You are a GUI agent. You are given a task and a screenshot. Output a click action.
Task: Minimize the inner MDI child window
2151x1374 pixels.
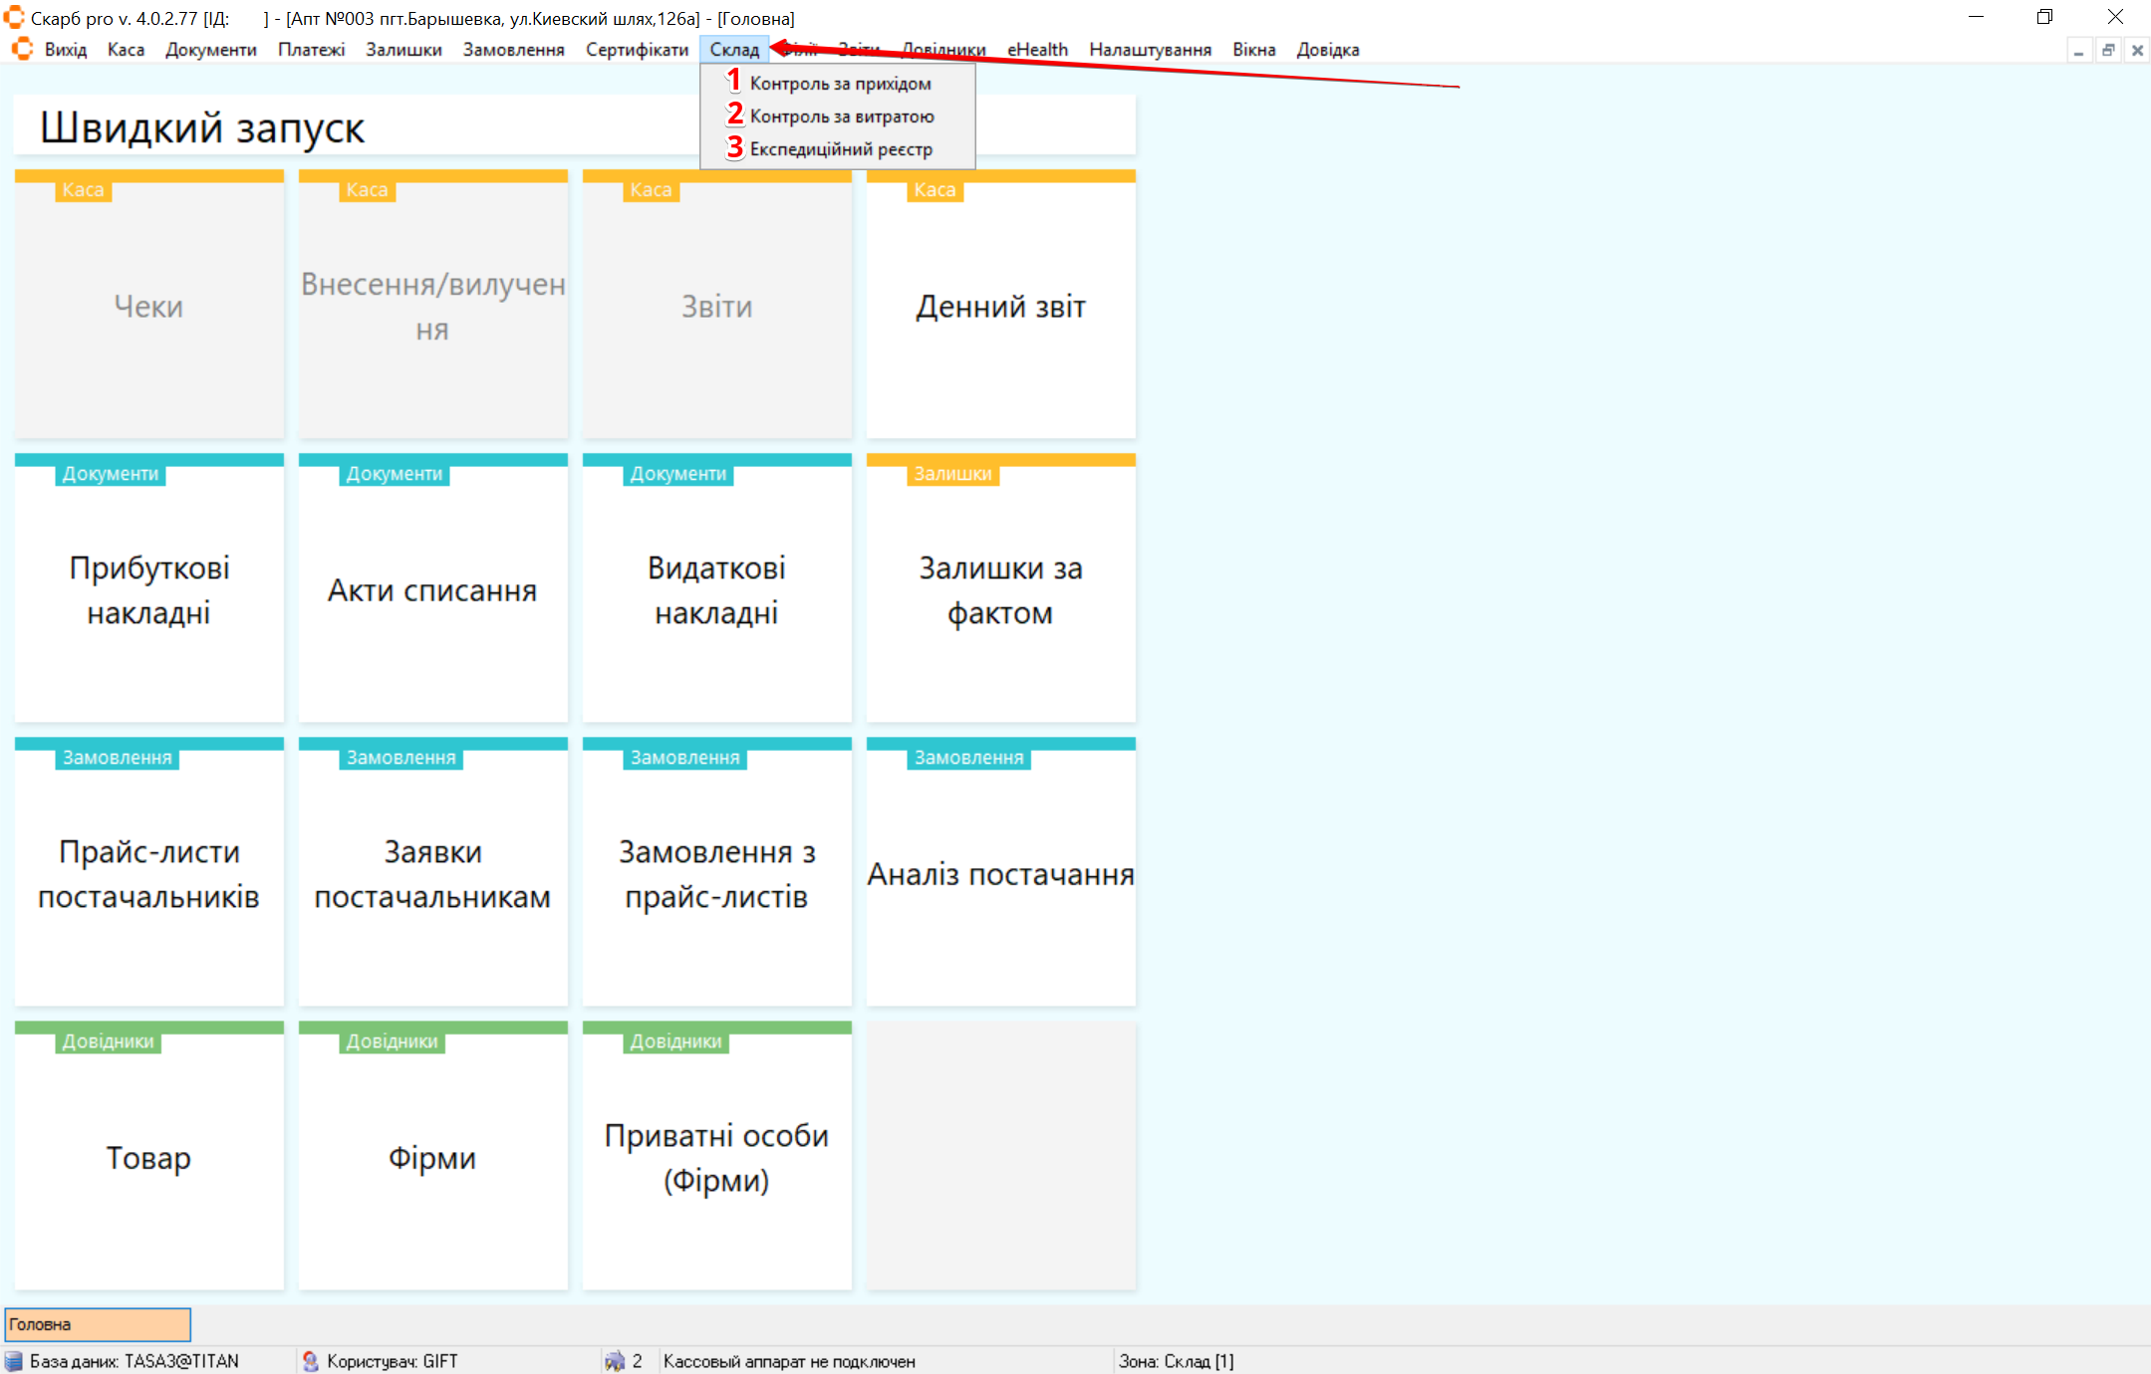click(x=2078, y=50)
